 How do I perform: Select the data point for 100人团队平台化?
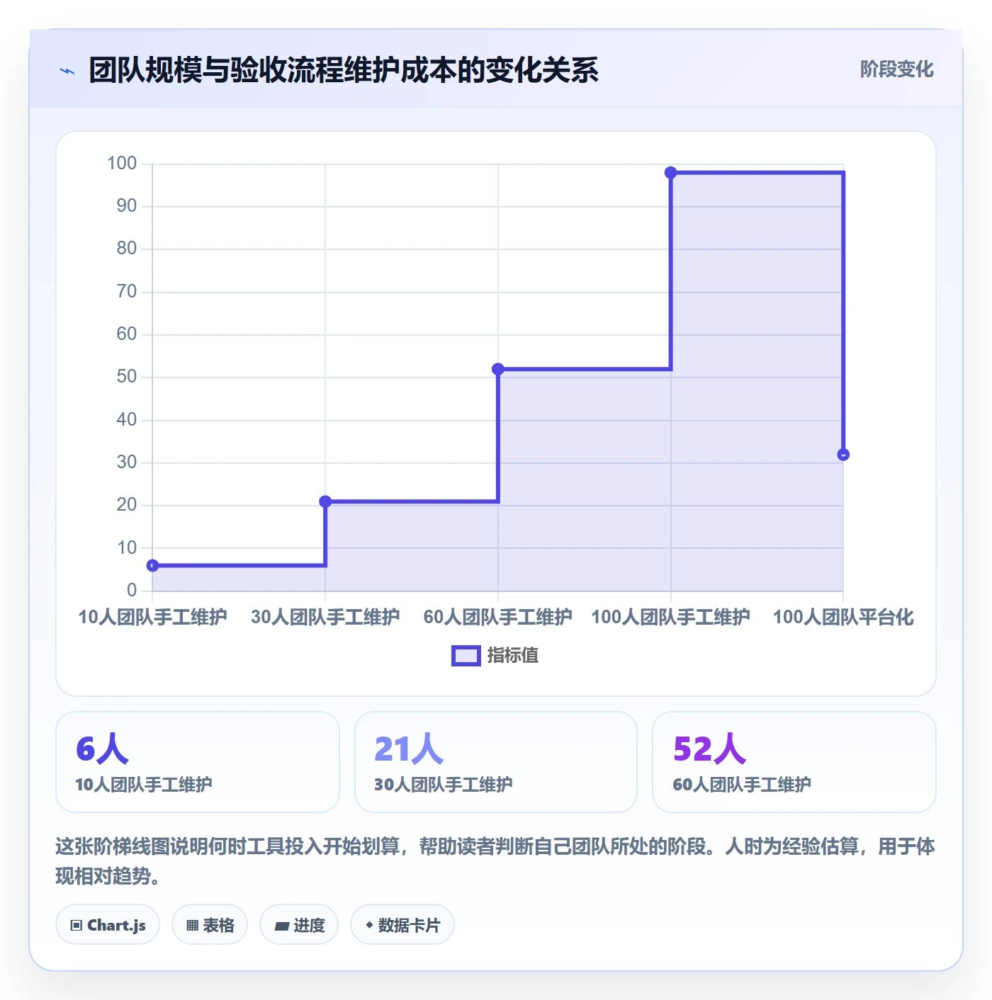click(x=843, y=455)
